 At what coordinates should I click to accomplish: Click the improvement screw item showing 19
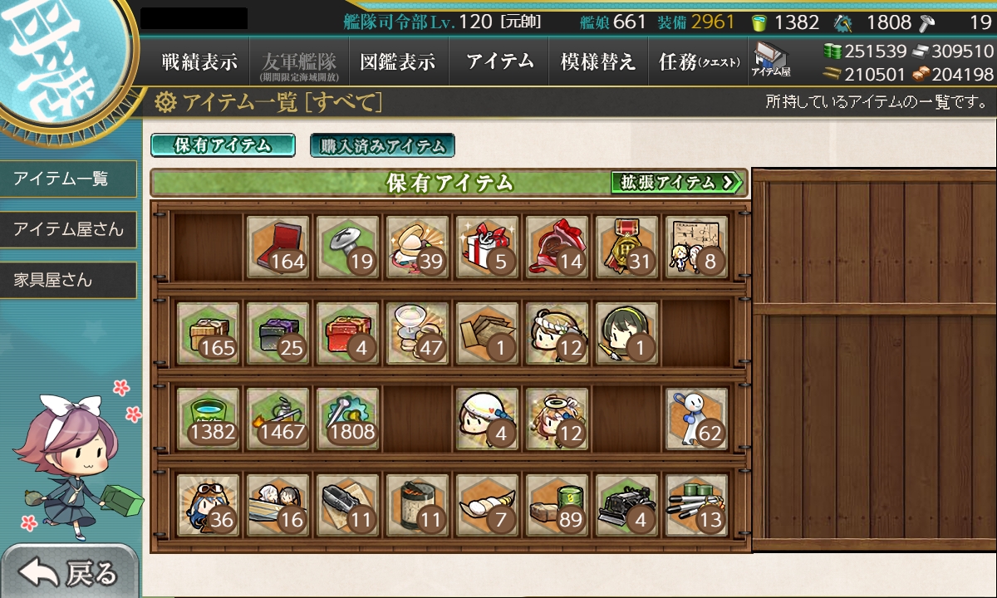pos(348,247)
